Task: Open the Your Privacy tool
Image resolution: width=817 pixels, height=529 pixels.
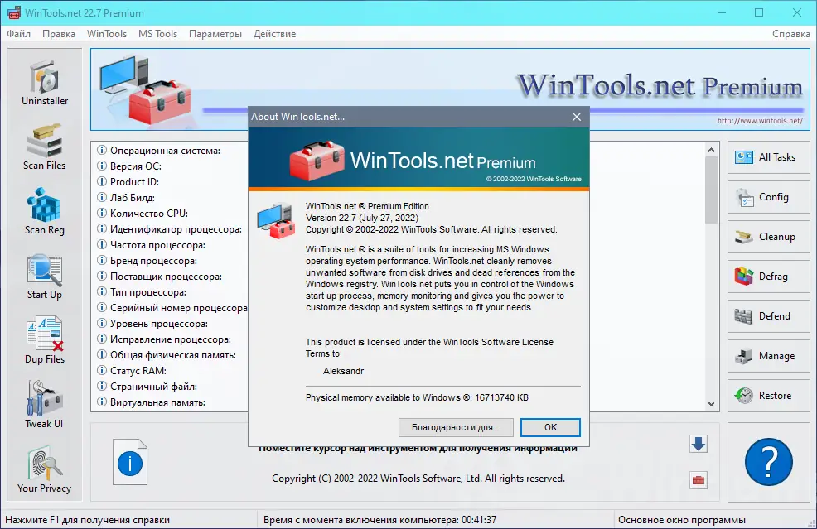Action: click(x=45, y=469)
